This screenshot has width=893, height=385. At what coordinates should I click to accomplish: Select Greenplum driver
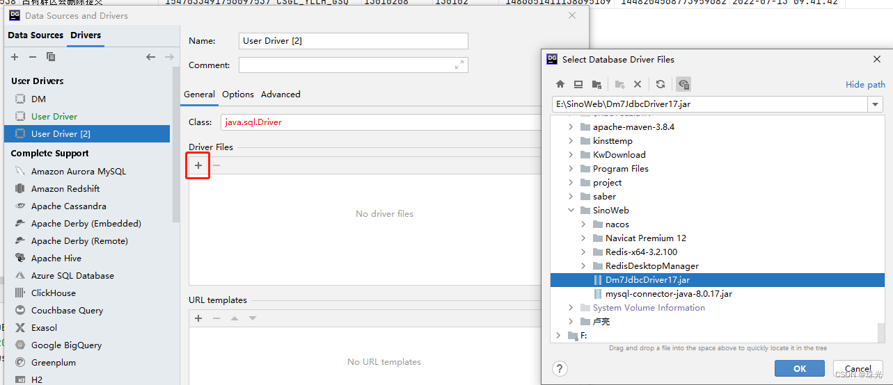53,362
